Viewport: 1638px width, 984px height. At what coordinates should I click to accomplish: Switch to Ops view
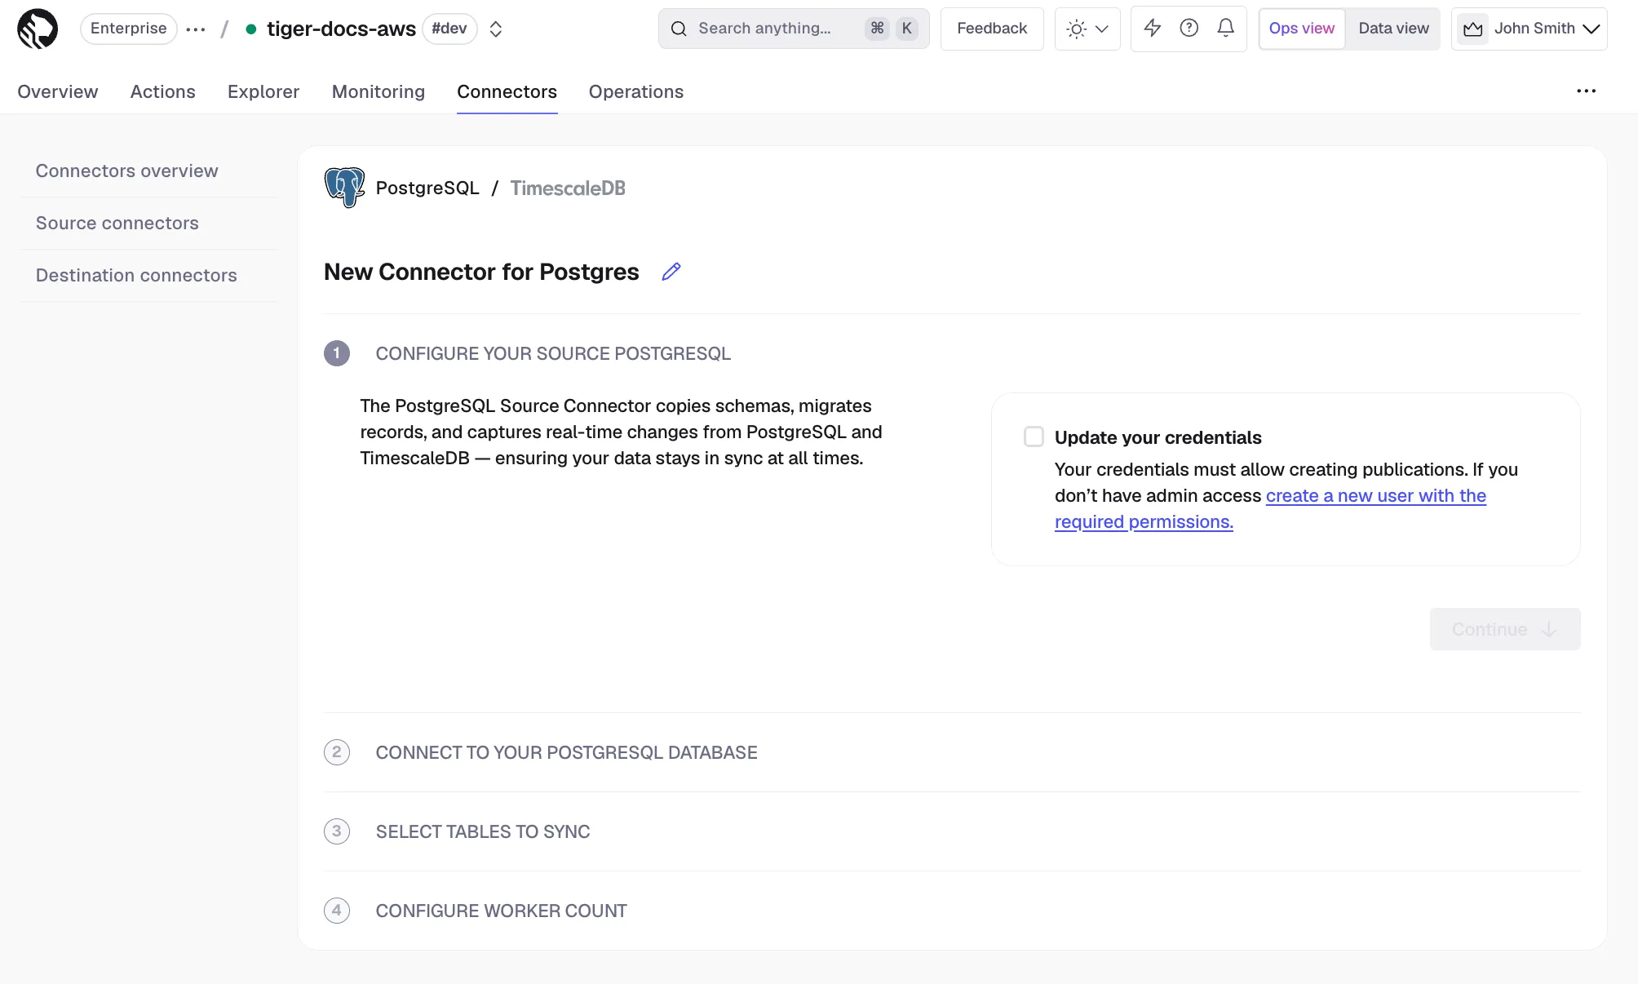(1301, 29)
